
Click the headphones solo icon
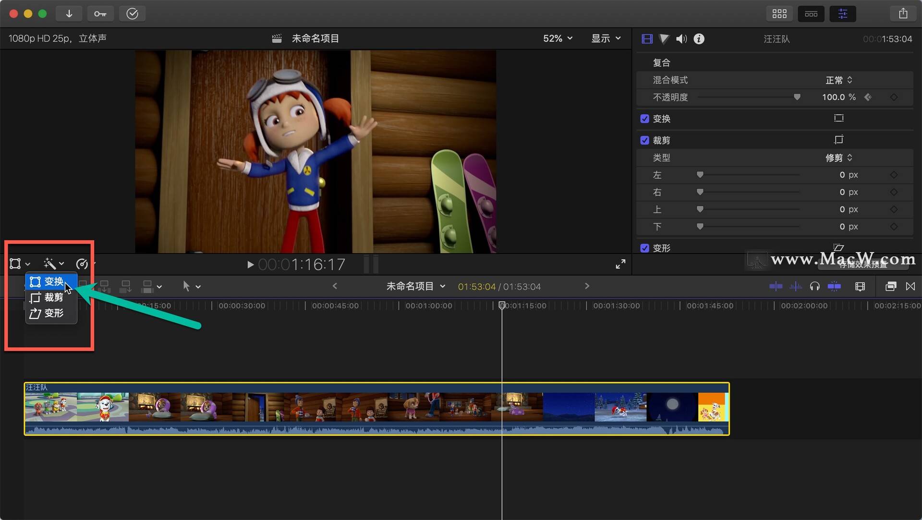tap(814, 287)
